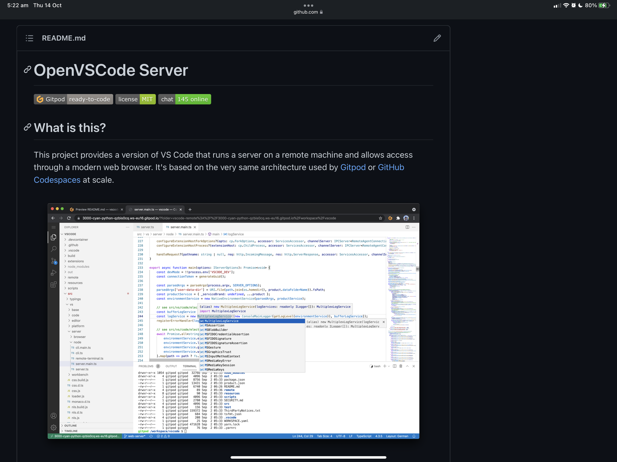
Task: Click the Source Control icon with badge
Action: [54, 261]
